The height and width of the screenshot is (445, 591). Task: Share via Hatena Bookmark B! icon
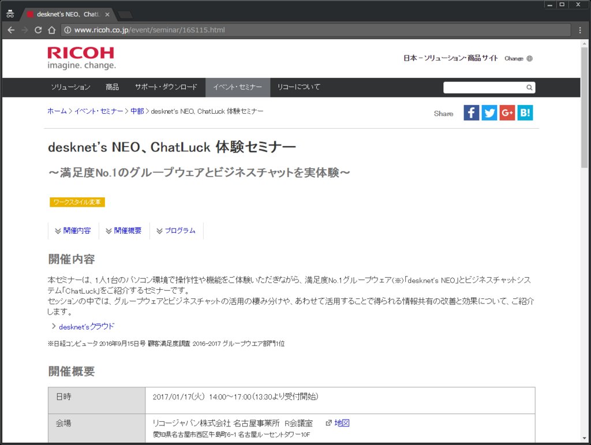525,113
